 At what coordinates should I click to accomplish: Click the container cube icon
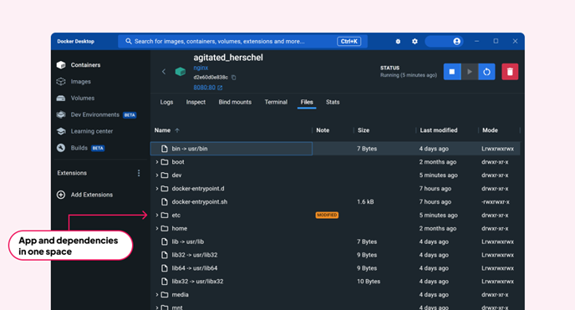point(180,72)
